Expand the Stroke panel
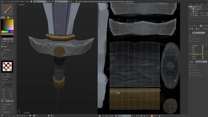The width and height of the screenshot is (208, 117). [x=4, y=107]
